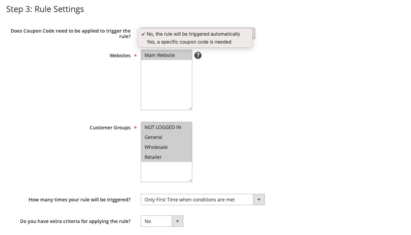Open 'How many times' trigger dropdown
The width and height of the screenshot is (411, 235).
coord(203,200)
